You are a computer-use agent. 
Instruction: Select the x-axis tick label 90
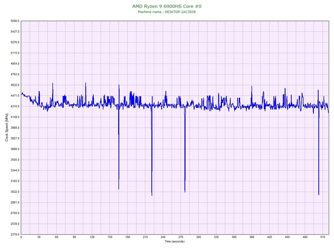tap(74, 237)
